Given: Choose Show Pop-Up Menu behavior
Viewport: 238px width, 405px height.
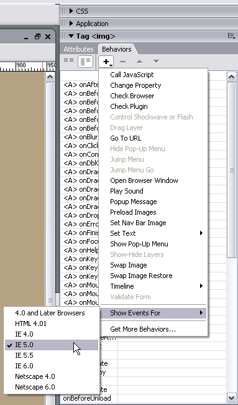Looking at the screenshot, I should click(x=139, y=244).
